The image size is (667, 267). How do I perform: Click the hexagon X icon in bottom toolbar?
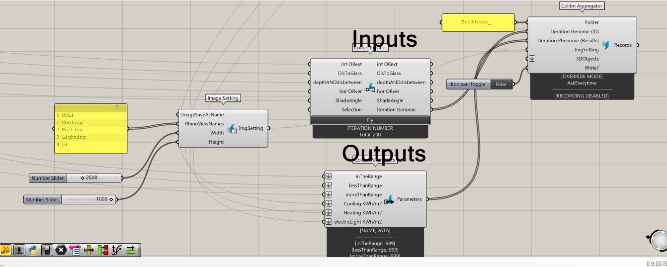tap(61, 250)
